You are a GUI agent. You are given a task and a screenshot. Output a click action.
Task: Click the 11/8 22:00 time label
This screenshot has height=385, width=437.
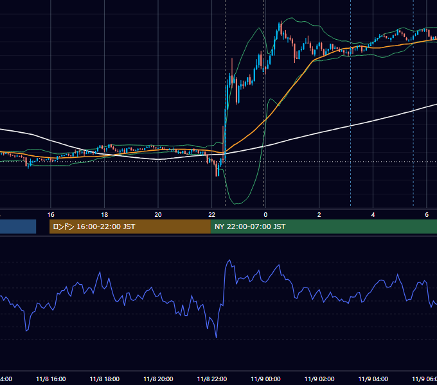212,379
